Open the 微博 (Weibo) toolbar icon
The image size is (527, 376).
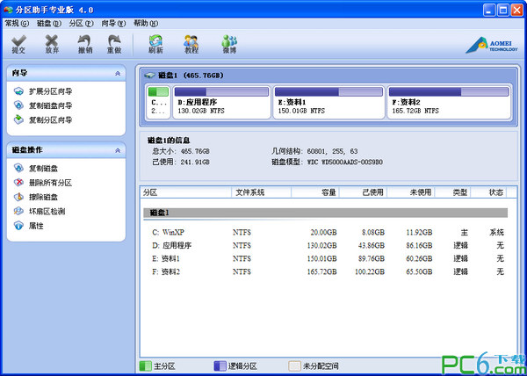229,41
